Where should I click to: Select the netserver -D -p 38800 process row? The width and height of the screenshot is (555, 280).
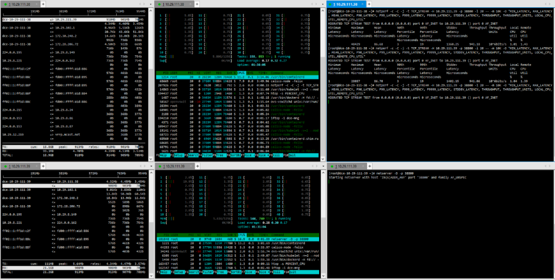coord(237,238)
